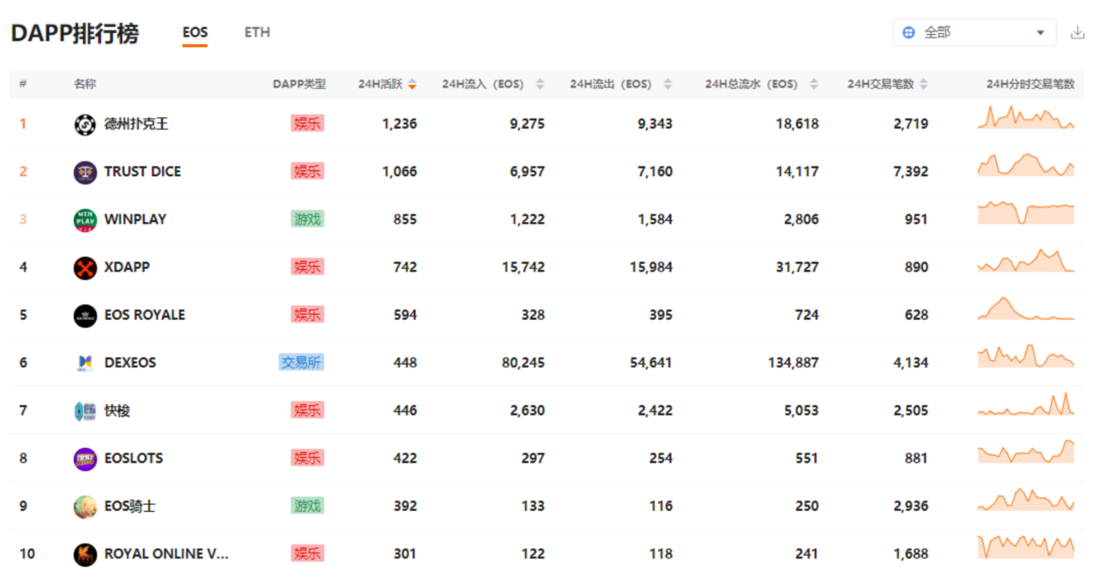Click the 交易所 tag on DEXEOS row
Screen dimensions: 1099x585
click(301, 363)
